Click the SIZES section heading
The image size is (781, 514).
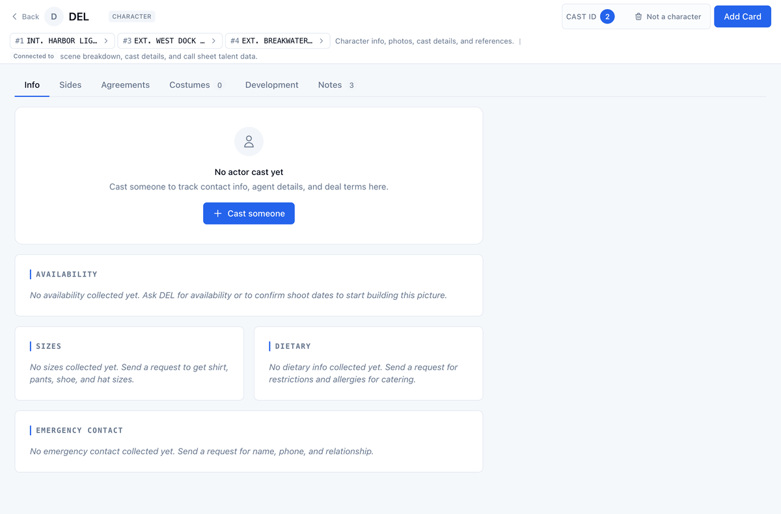coord(49,347)
